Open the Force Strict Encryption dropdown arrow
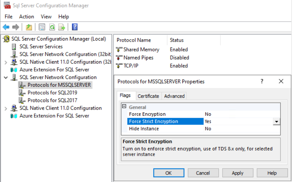294x182 pixels. 276,122
